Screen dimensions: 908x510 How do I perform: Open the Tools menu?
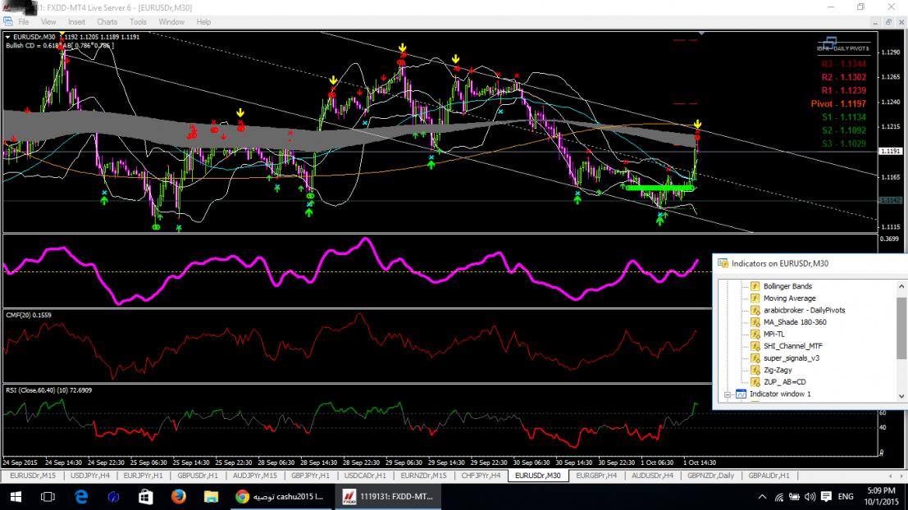click(x=138, y=22)
